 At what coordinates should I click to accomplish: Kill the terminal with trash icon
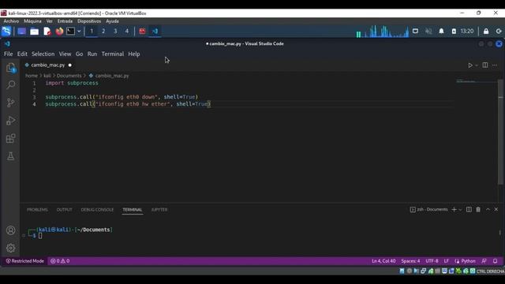point(478,210)
